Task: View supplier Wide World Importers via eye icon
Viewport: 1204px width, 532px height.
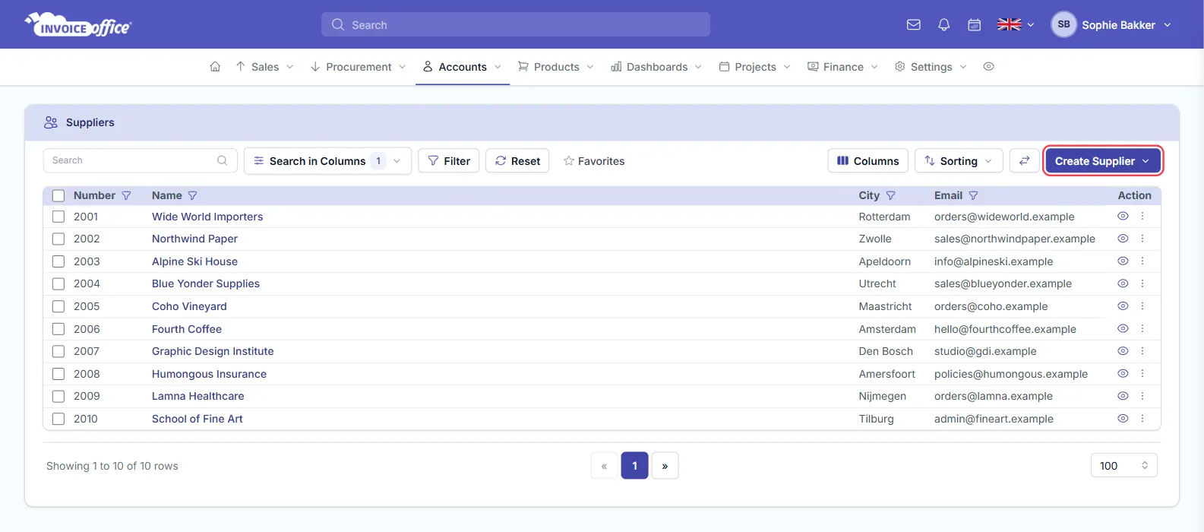Action: click(x=1123, y=217)
